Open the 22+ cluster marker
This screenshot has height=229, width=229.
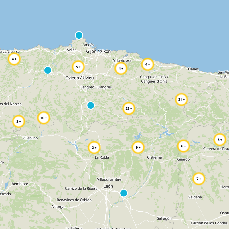pos(129,108)
